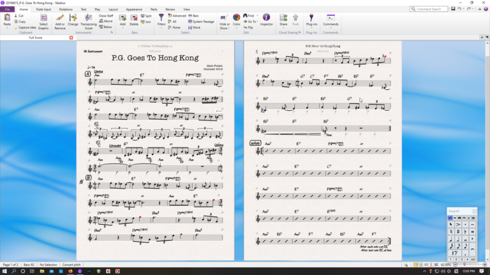
Task: Open Help with the purple question mark
Action: (x=486, y=9)
